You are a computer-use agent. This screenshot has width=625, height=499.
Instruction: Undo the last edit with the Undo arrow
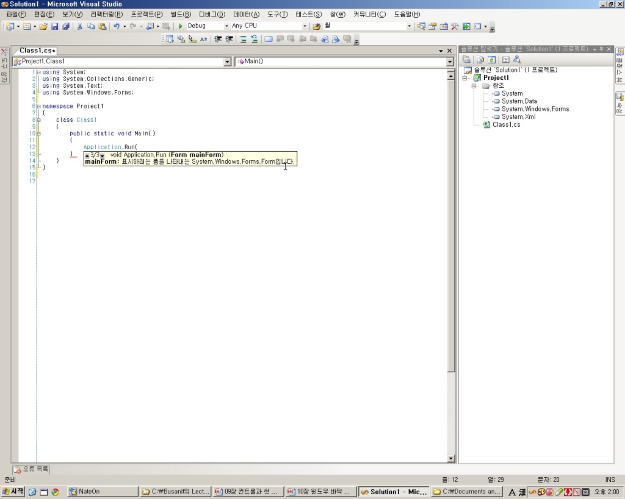117,26
